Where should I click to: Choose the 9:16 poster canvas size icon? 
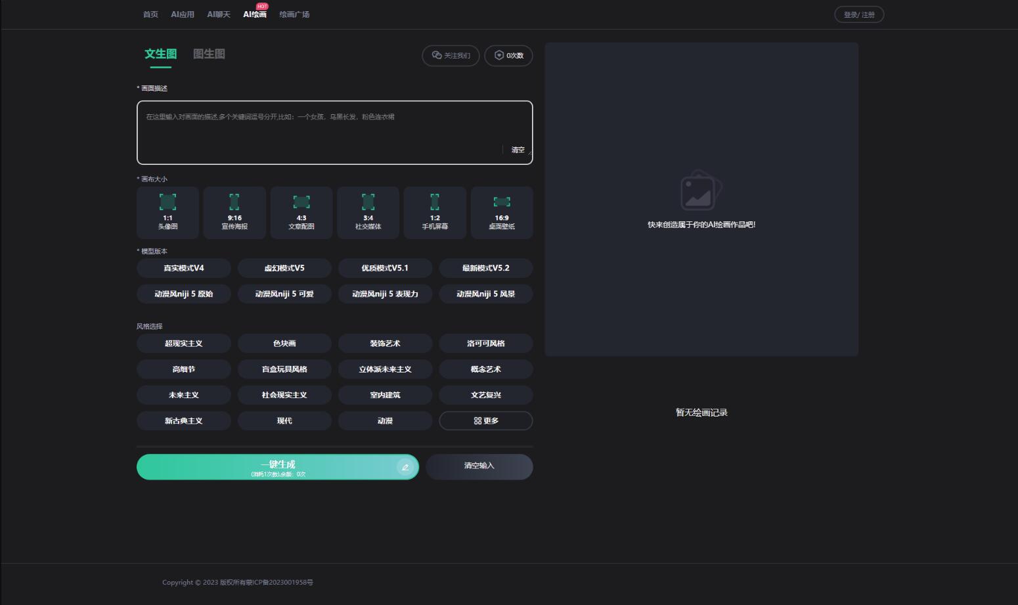coord(234,202)
